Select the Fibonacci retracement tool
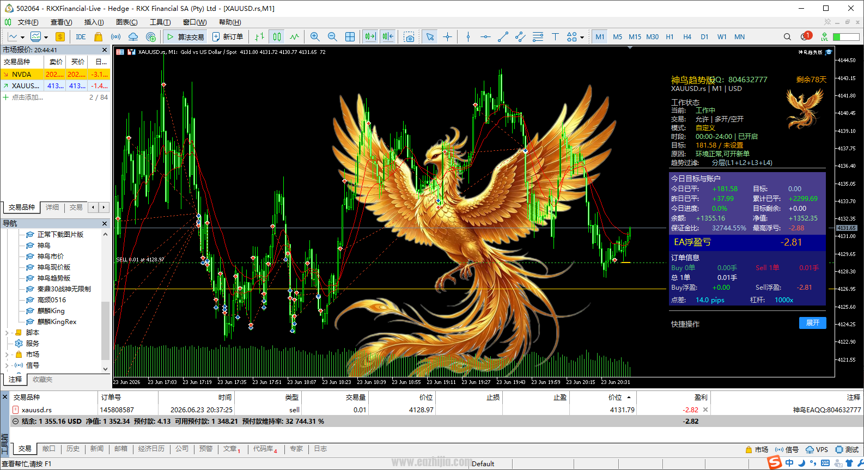 [538, 37]
